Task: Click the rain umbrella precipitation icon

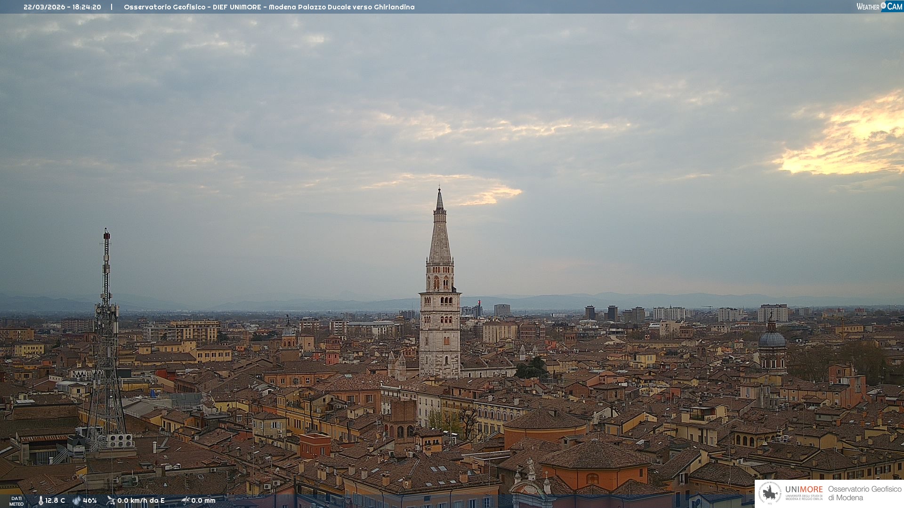Action: tap(186, 500)
